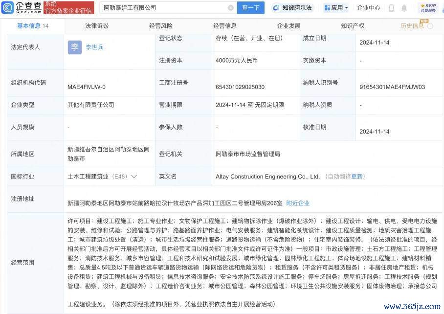This screenshot has width=444, height=314.
Task: Switch to the 法律诉讼 tab
Action: pos(97,26)
